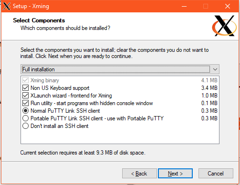
Task: Uncheck Non US Keyboard support checkbox
Action: click(x=25, y=88)
